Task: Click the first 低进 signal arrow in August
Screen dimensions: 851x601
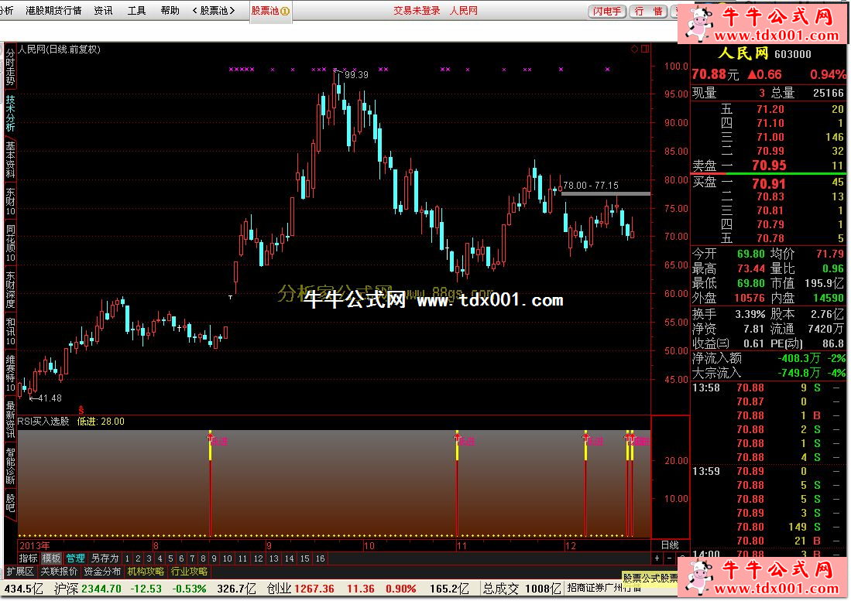Action: 210,435
